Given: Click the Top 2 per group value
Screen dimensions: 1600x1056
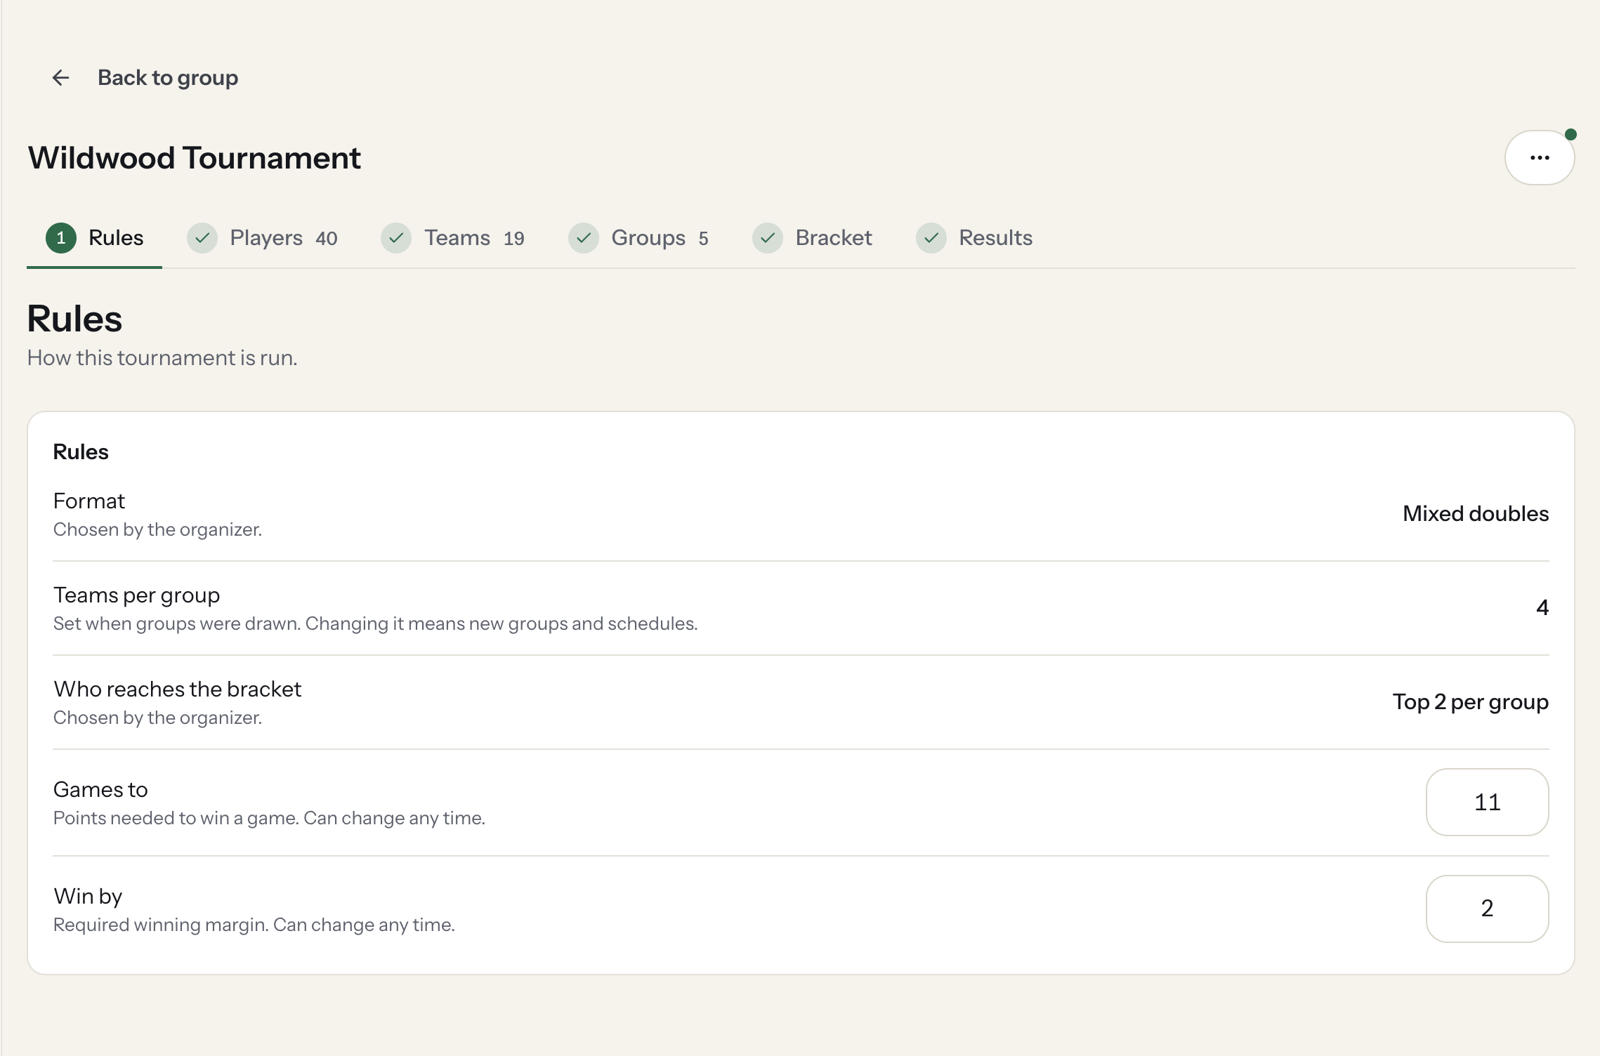Looking at the screenshot, I should click(1471, 702).
